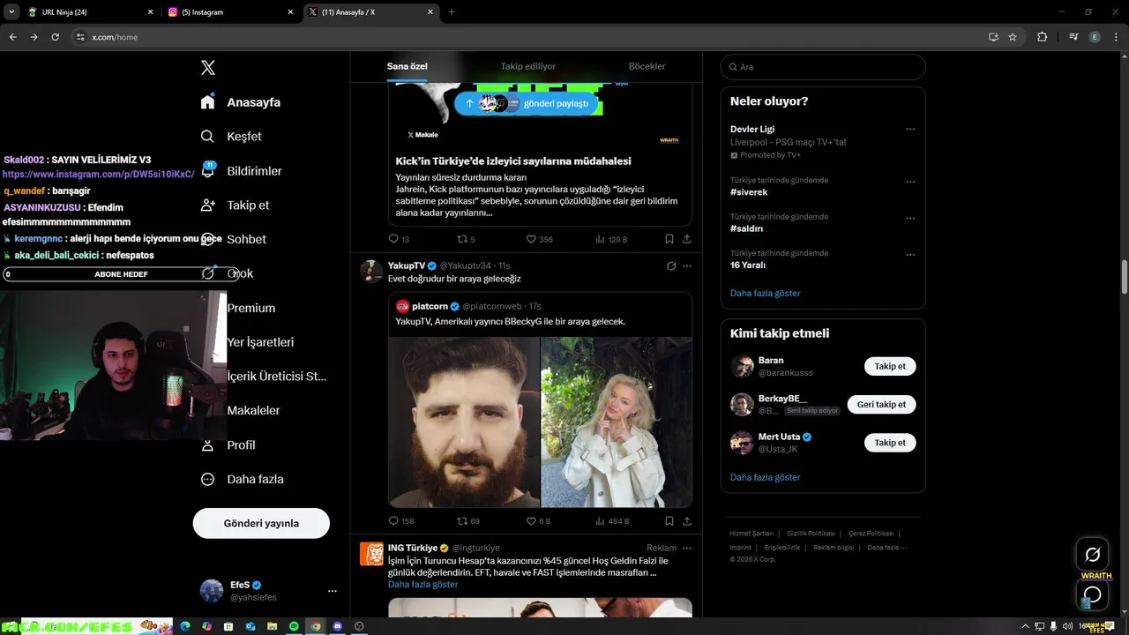Open browser extensions puzzle icon
The width and height of the screenshot is (1129, 635).
click(1043, 37)
